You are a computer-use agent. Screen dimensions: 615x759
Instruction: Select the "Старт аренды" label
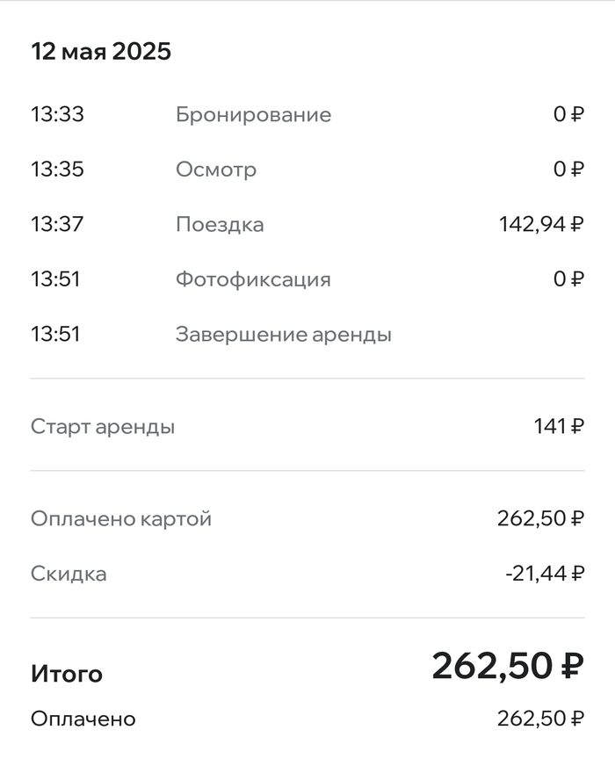pyautogui.click(x=103, y=428)
